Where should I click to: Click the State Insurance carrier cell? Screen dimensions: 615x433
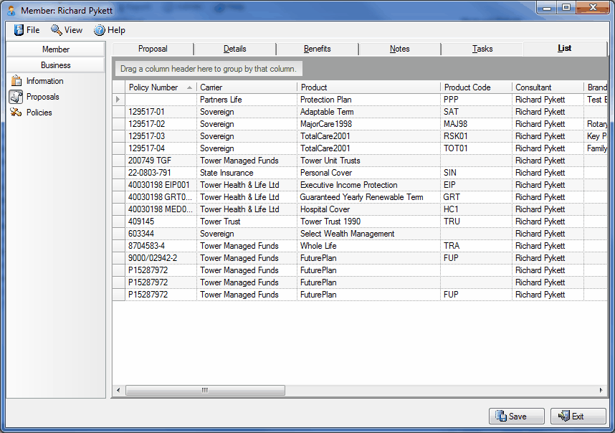point(247,173)
